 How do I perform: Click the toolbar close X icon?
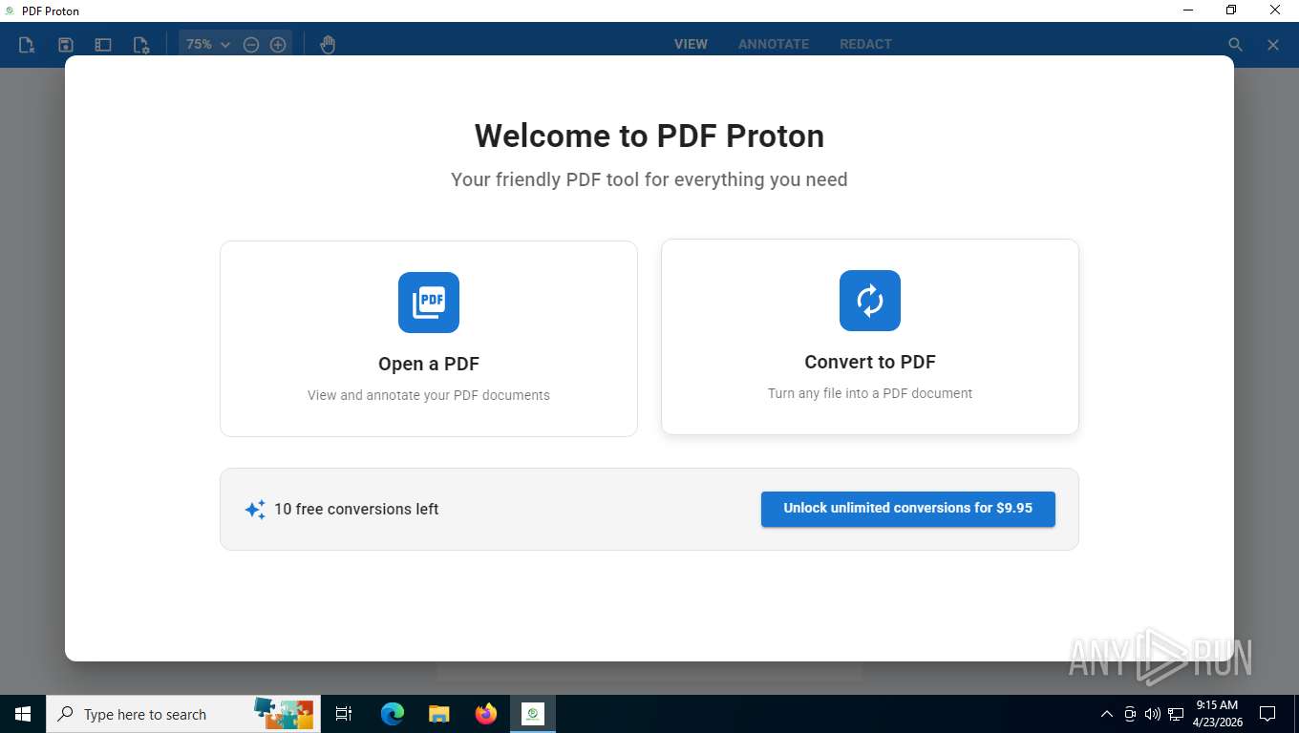pos(1273,45)
